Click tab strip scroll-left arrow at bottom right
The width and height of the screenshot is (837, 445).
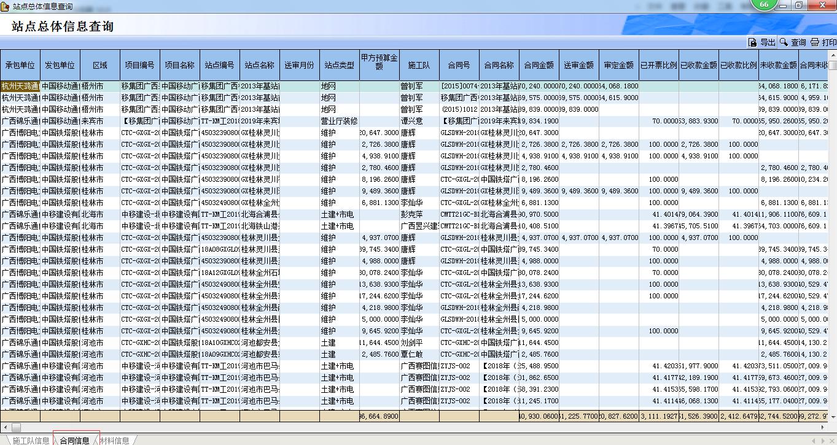(x=814, y=441)
